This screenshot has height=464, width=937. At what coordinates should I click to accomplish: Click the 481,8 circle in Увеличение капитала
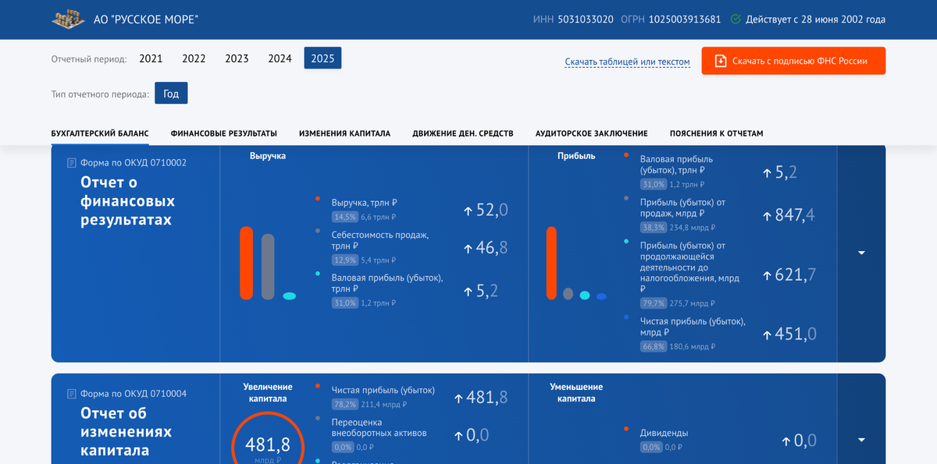267,445
